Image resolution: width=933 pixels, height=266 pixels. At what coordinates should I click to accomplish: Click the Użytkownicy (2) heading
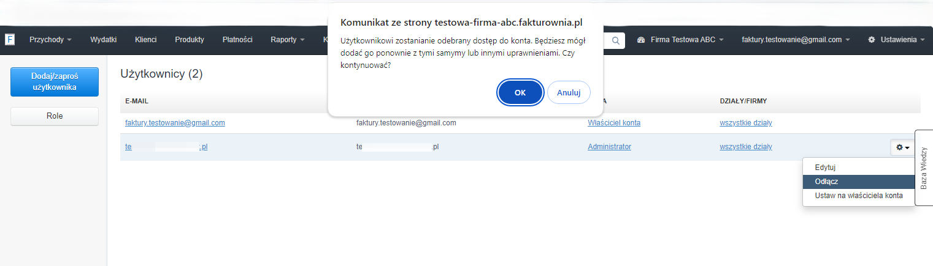[x=161, y=74]
